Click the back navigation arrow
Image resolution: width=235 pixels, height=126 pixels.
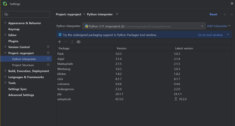point(225,15)
